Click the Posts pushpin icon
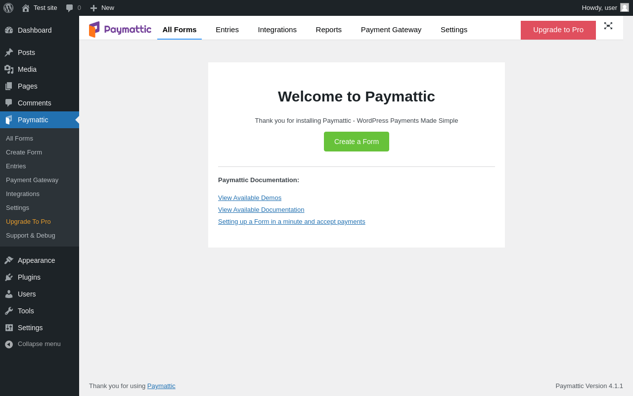This screenshot has height=396, width=633. pos(9,52)
